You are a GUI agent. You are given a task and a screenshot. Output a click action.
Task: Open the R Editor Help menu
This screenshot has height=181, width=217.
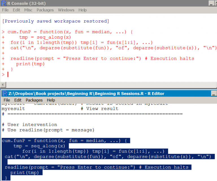click(x=51, y=100)
